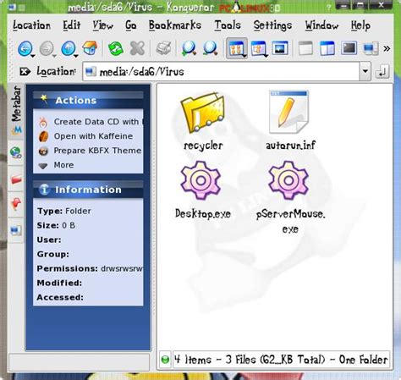Open the Help menu
Screen dimensions: 401x380
click(x=360, y=25)
